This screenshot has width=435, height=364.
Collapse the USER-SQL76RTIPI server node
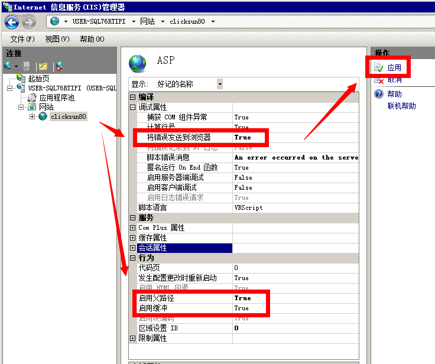(10, 88)
